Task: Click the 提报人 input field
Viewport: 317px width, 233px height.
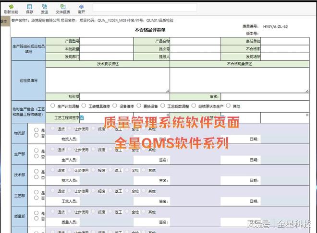Action: coord(195,57)
